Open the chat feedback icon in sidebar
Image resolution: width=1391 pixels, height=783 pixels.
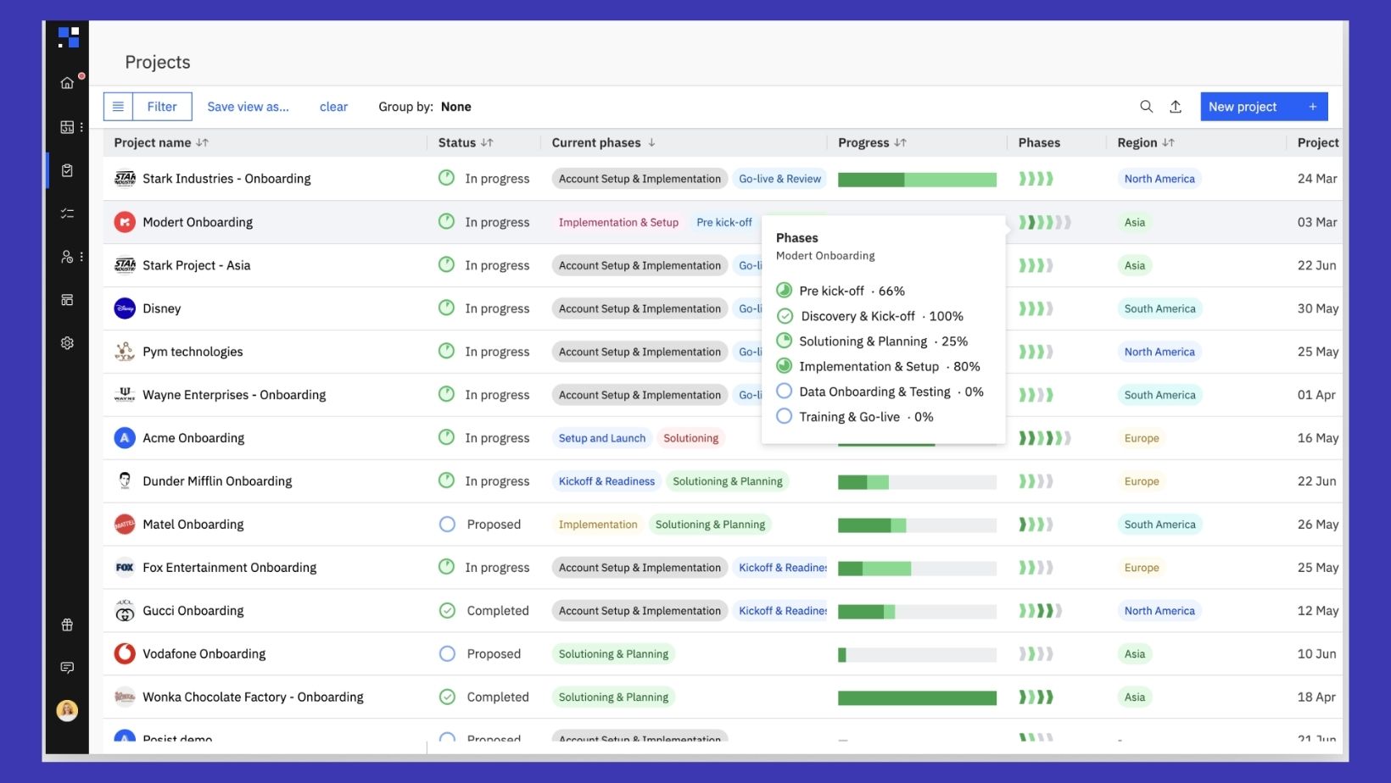point(67,668)
